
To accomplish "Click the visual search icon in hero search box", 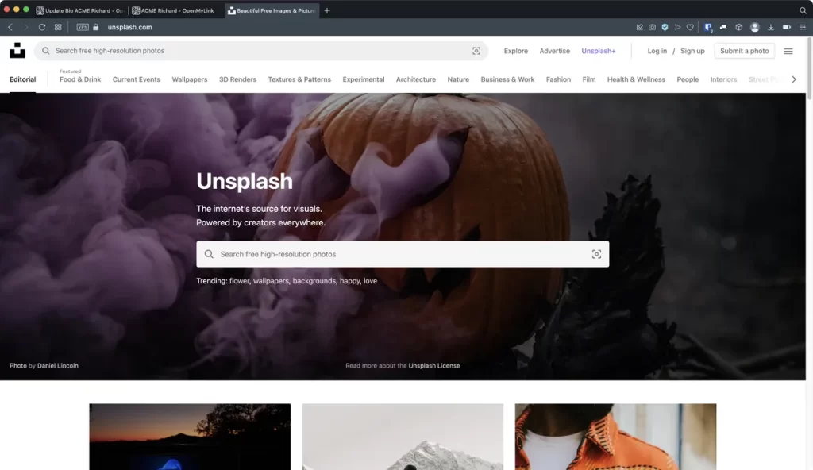I will point(596,254).
